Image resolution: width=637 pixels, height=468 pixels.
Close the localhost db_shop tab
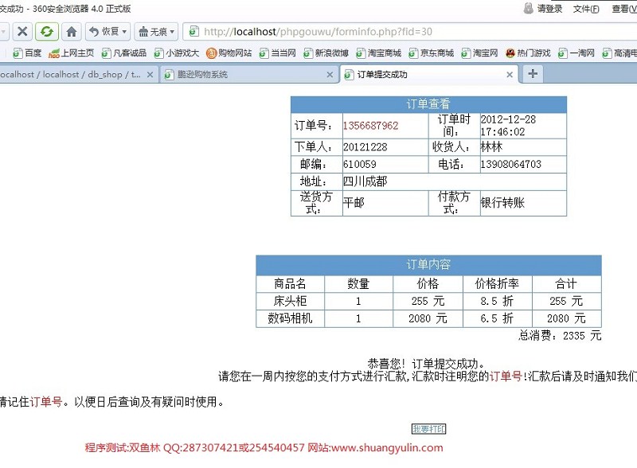pos(150,74)
